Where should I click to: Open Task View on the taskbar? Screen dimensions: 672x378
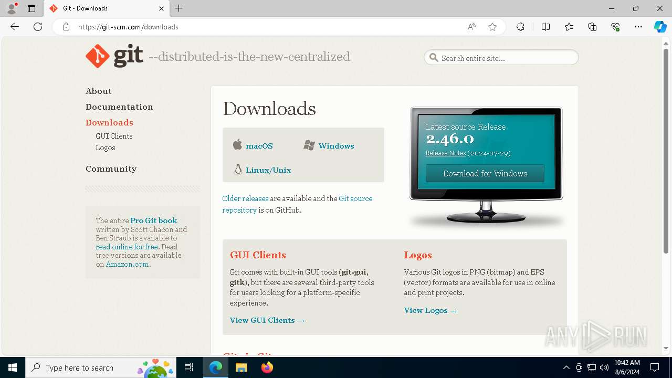point(189,367)
